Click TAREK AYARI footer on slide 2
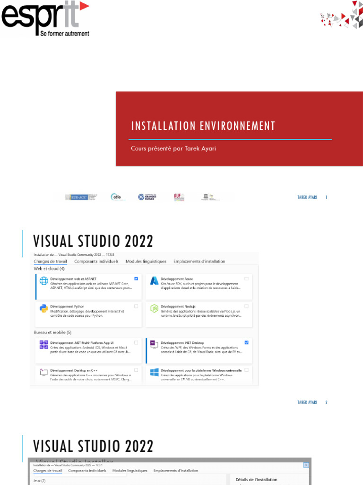 click(307, 402)
